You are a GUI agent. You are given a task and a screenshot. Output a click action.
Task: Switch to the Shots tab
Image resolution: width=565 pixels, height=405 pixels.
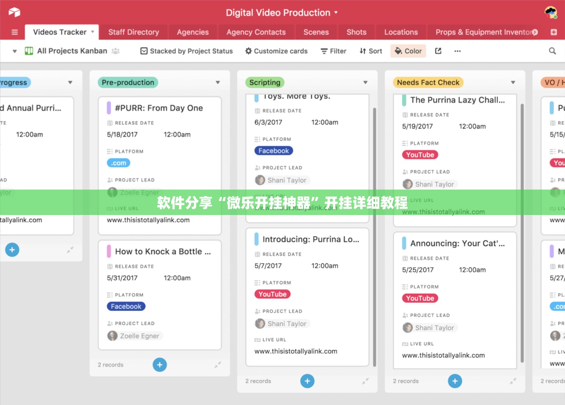[356, 32]
